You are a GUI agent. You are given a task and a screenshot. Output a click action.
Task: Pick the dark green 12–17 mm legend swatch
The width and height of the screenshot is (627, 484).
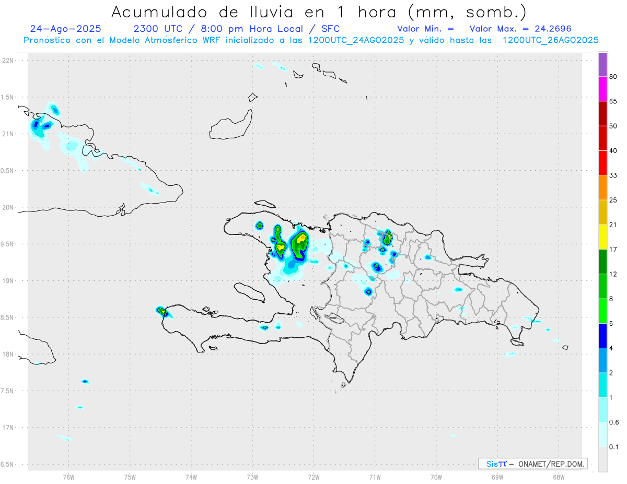tap(602, 261)
